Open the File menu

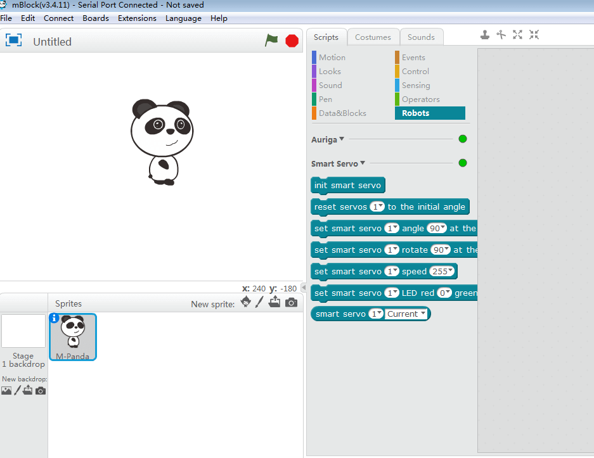[6, 18]
